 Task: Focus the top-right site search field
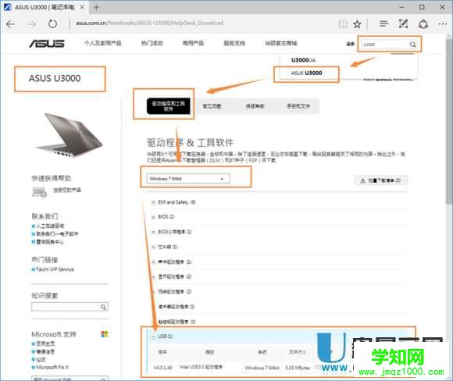(x=384, y=45)
